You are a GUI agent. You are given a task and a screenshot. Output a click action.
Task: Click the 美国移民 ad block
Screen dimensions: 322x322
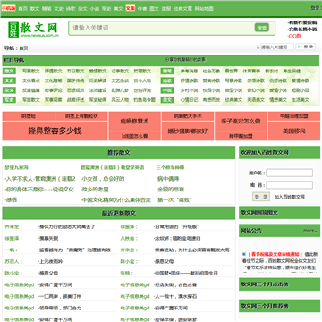[294, 131]
